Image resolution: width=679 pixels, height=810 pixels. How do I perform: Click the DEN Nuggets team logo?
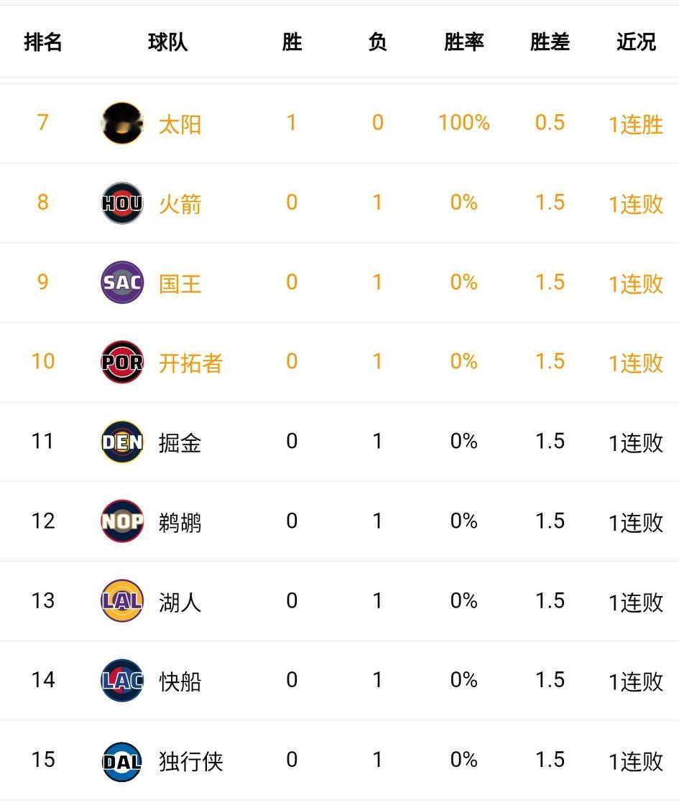122,442
